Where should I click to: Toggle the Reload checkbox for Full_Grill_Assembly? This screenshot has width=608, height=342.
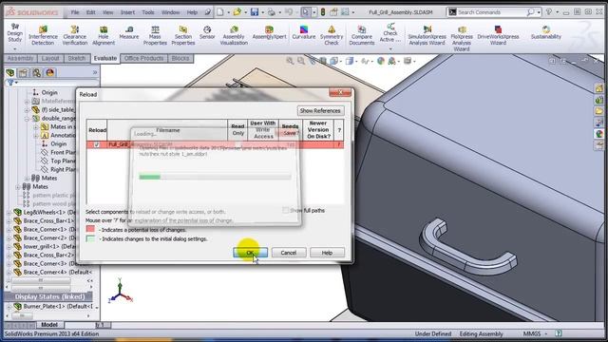pyautogui.click(x=97, y=144)
